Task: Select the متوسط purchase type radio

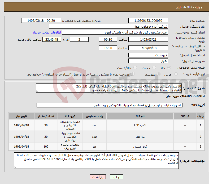Action: pyautogui.click(x=159, y=74)
